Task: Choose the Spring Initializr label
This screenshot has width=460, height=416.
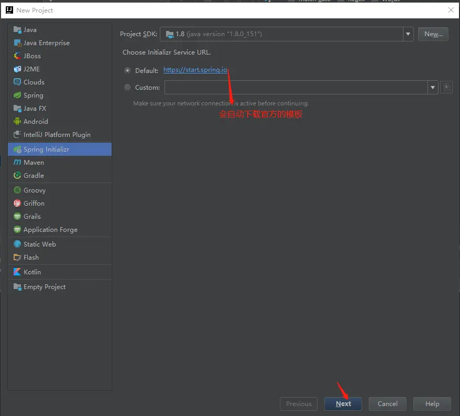Action: 46,149
